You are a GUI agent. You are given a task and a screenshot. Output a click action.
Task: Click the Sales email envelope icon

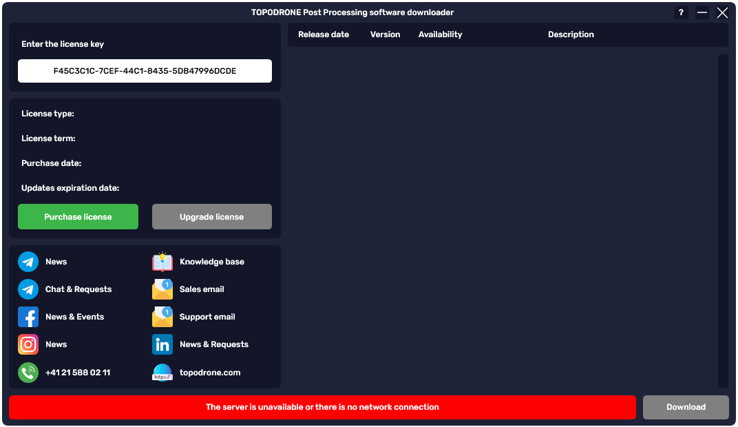tap(162, 289)
